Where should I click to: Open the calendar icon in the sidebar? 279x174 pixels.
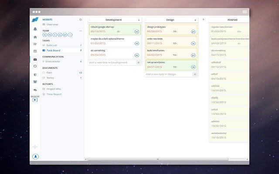click(35, 51)
